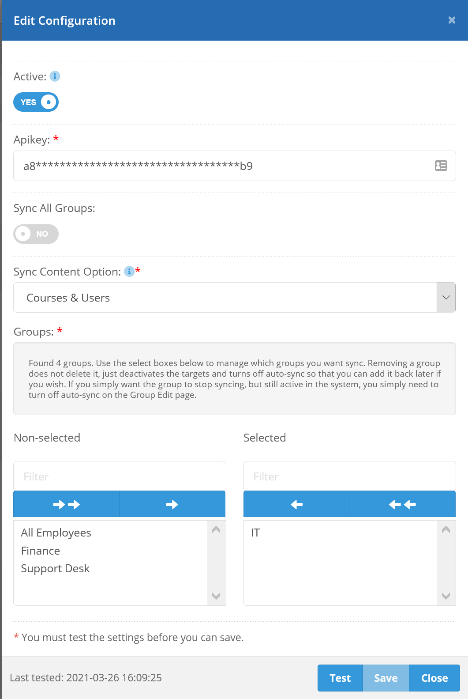Select All Employees in Non-selected list
This screenshot has width=468, height=699.
pyautogui.click(x=56, y=533)
